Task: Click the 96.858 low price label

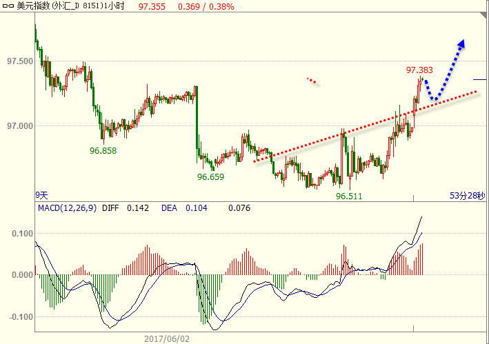Action: pyautogui.click(x=103, y=150)
